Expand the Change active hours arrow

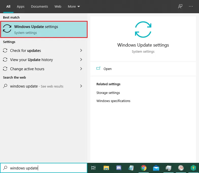[x=81, y=69]
